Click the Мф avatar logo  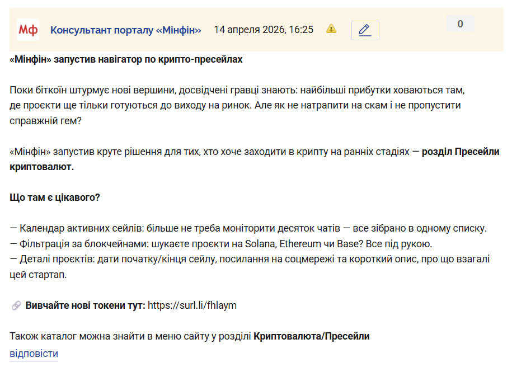pos(28,30)
